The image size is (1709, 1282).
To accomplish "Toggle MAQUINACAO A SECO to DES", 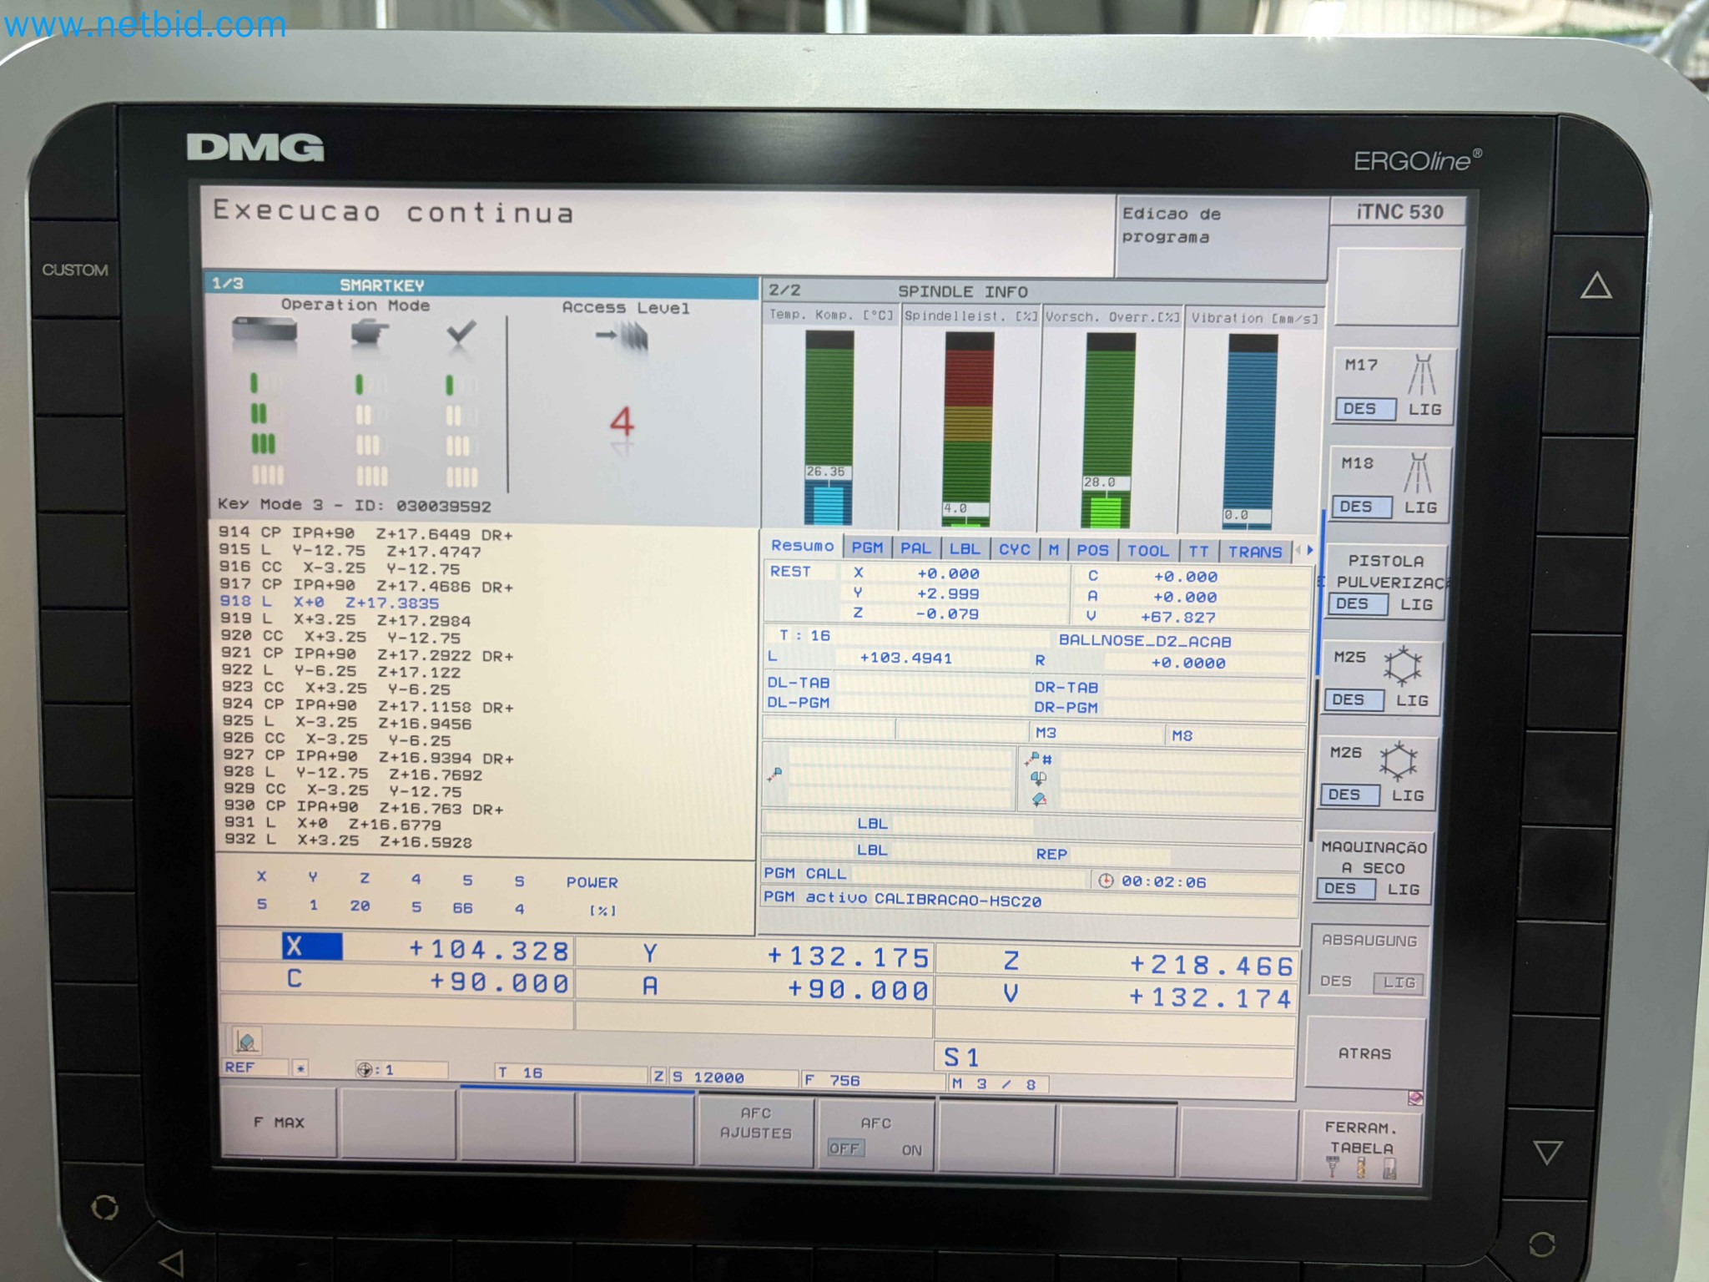I will point(1344,888).
